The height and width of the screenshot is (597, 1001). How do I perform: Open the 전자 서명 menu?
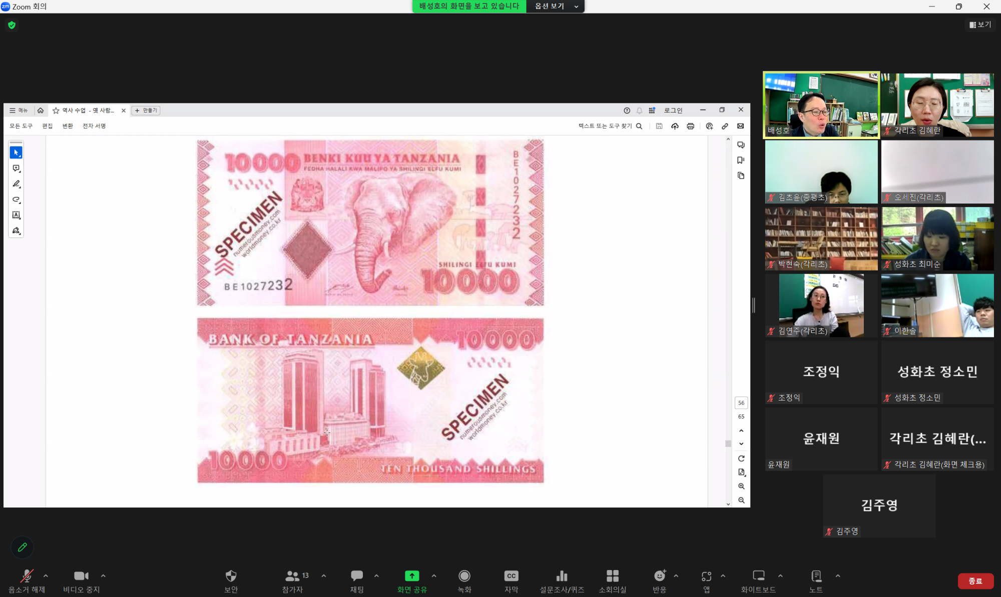click(94, 126)
